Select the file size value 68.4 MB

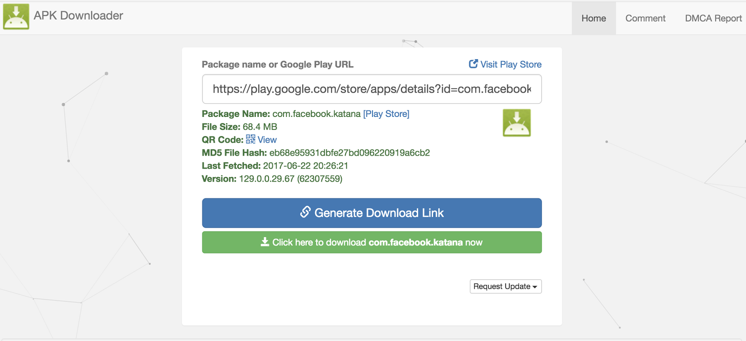coord(260,127)
